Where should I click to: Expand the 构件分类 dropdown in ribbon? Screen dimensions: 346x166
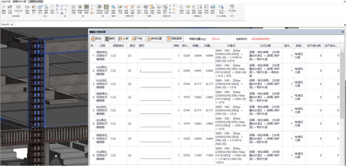click(x=19, y=13)
